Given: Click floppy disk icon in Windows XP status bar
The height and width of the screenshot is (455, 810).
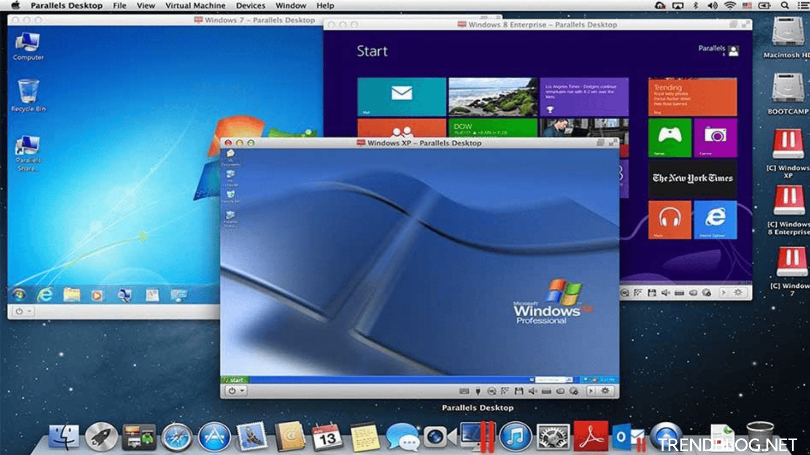Looking at the screenshot, I should coord(519,391).
